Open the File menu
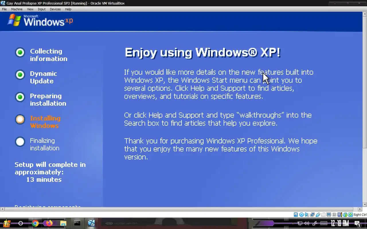 (4, 9)
